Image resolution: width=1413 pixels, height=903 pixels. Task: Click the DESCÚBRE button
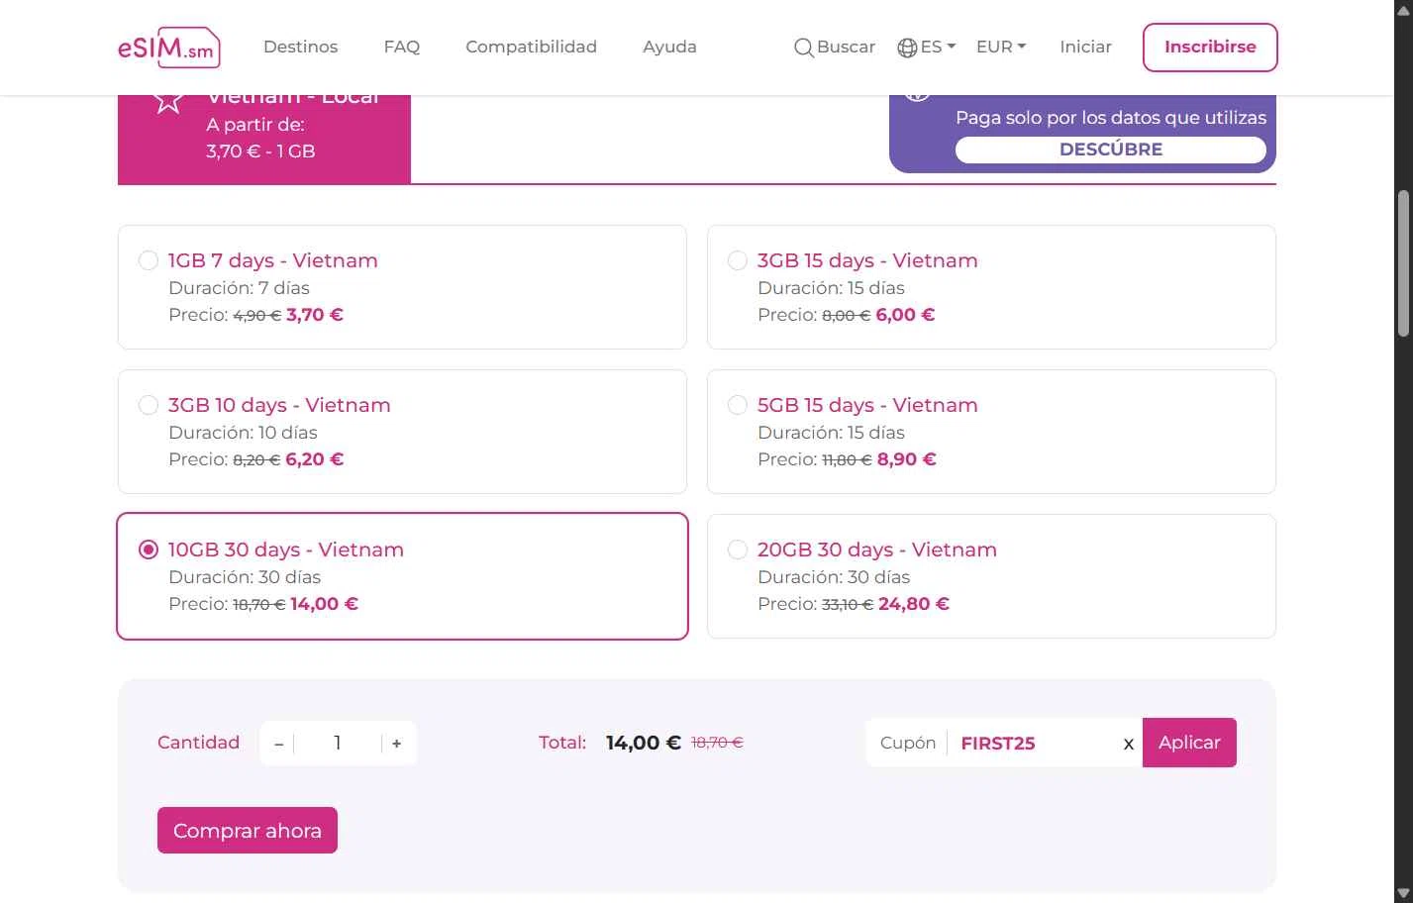[x=1111, y=150]
